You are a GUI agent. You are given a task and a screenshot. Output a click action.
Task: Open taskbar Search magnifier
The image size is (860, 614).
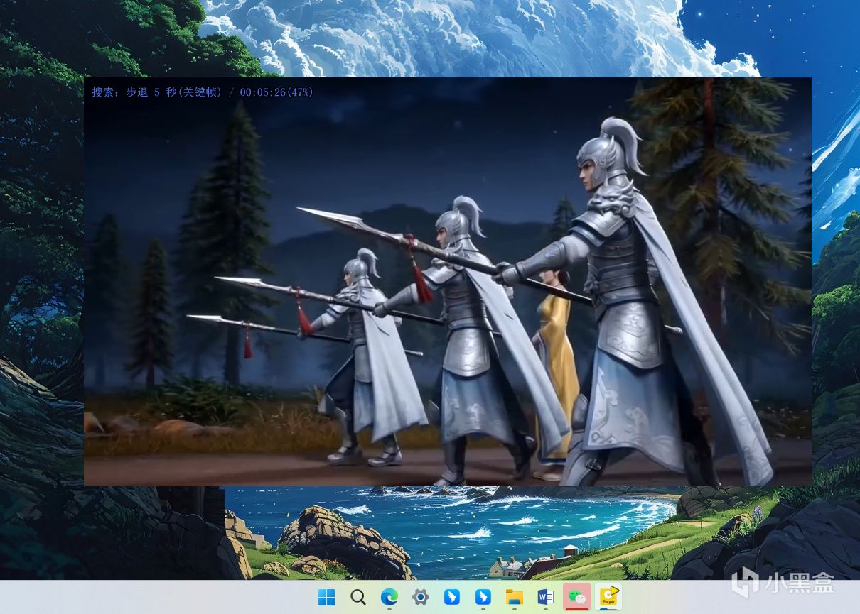[x=358, y=597]
